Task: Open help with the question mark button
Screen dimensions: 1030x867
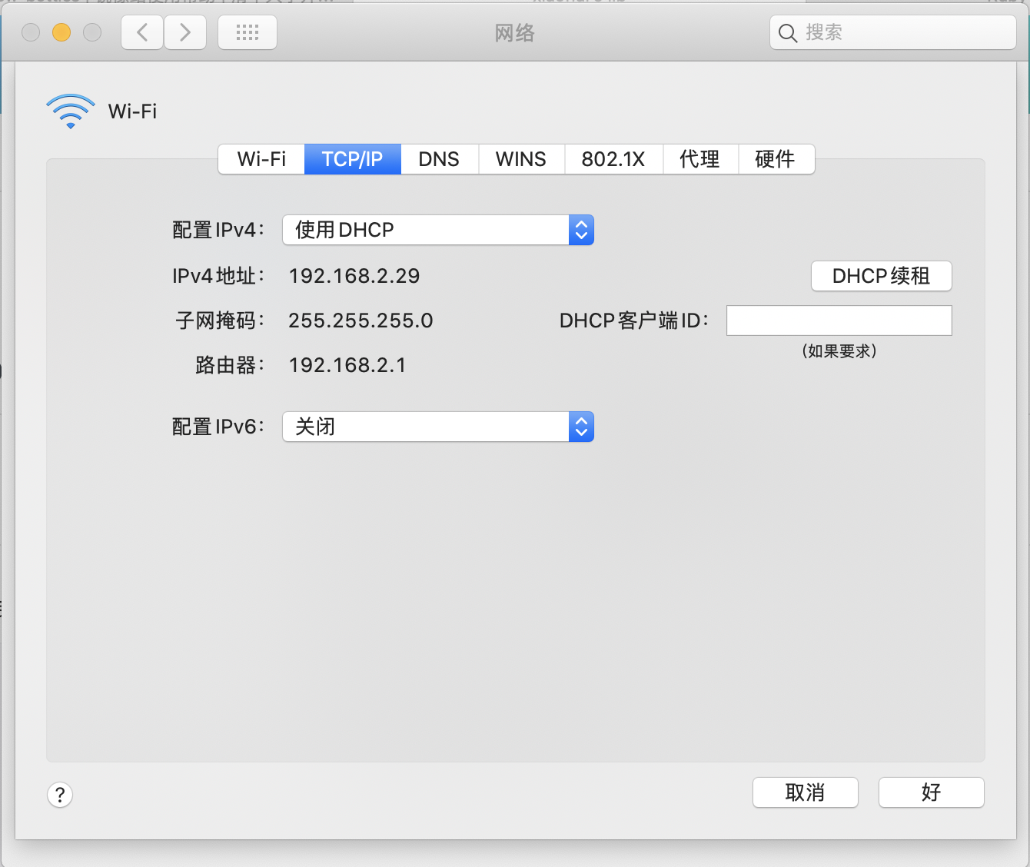Action: (x=60, y=794)
